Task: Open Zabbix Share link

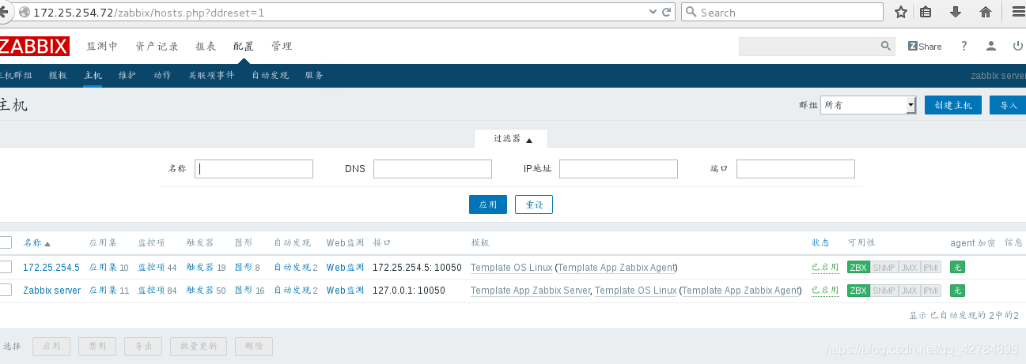Action: point(925,47)
